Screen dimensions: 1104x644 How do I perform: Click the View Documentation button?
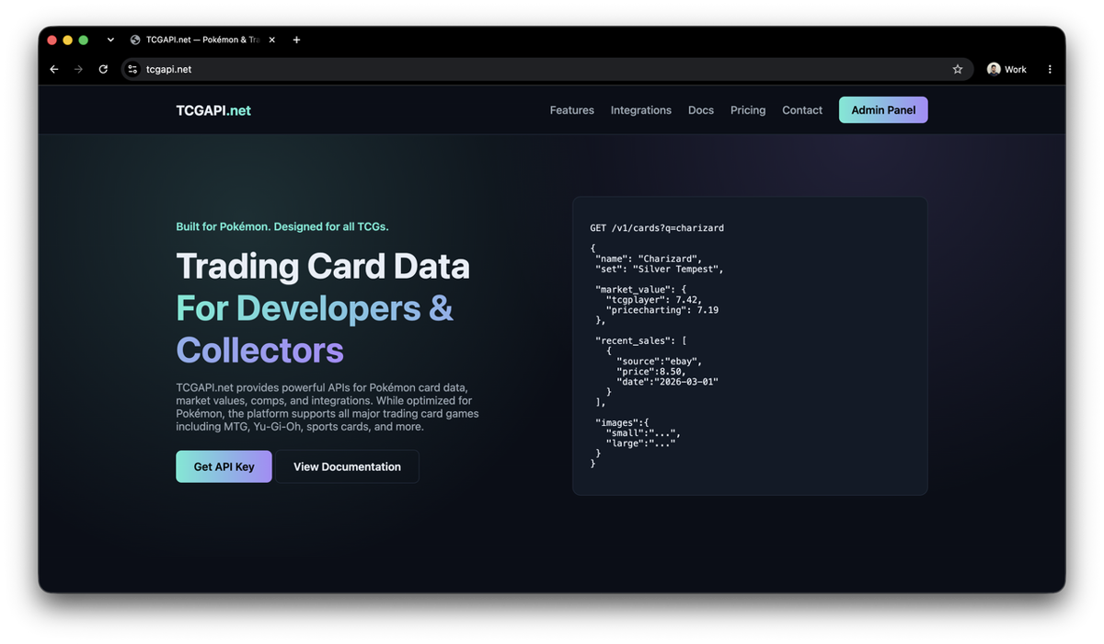click(347, 466)
